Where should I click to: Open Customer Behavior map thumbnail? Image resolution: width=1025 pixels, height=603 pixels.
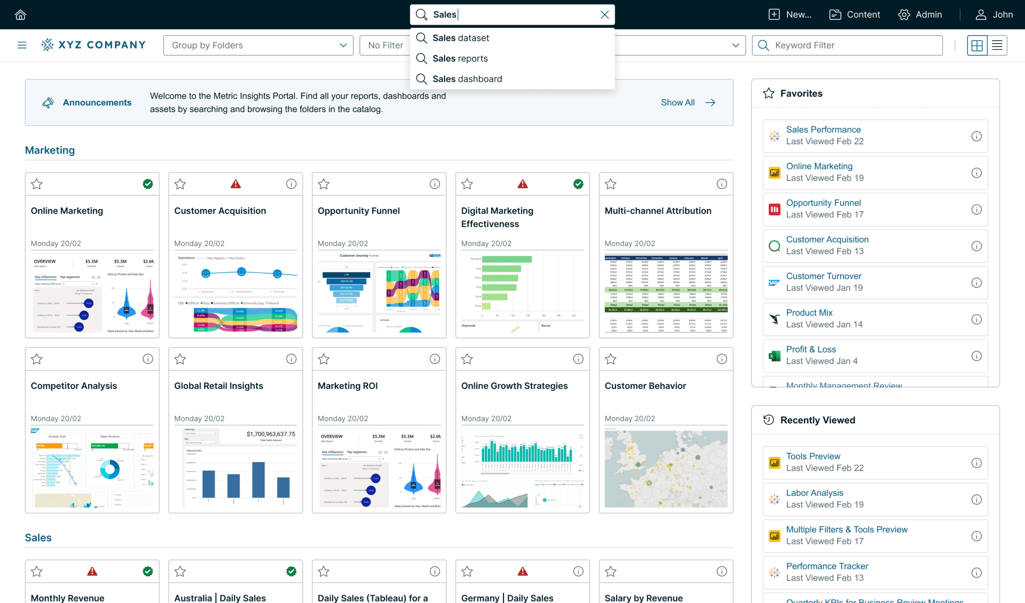coord(666,469)
